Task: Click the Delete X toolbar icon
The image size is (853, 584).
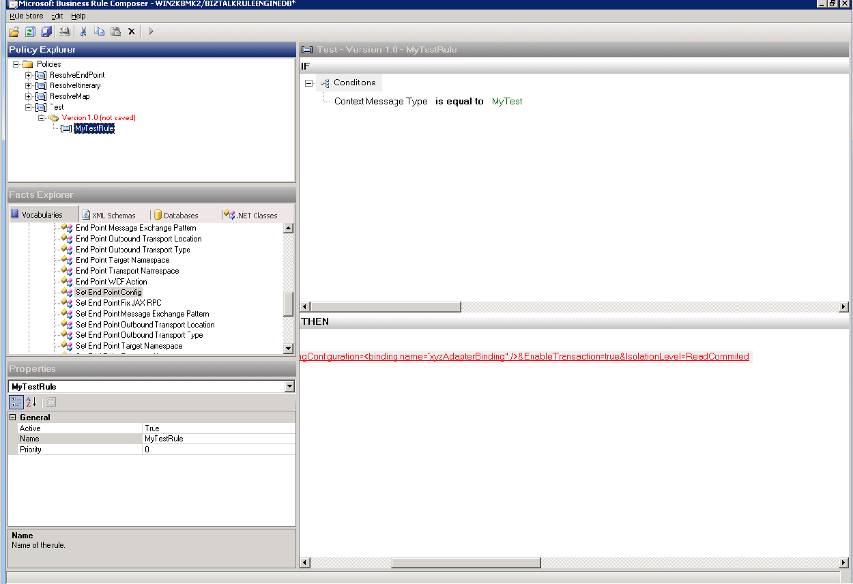Action: click(x=131, y=31)
